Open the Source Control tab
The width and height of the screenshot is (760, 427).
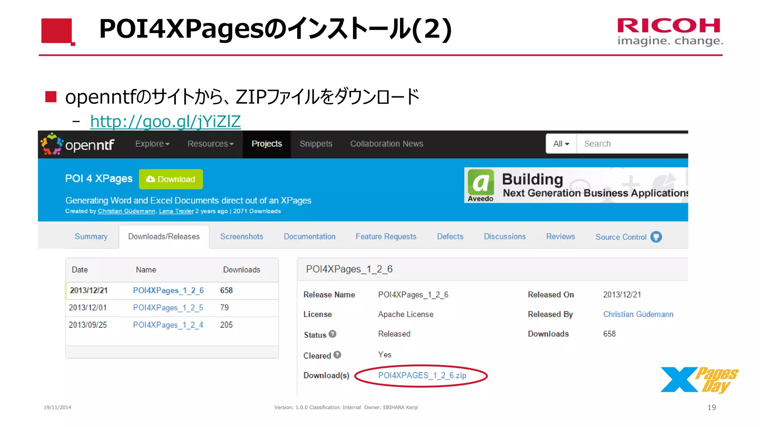coord(621,237)
